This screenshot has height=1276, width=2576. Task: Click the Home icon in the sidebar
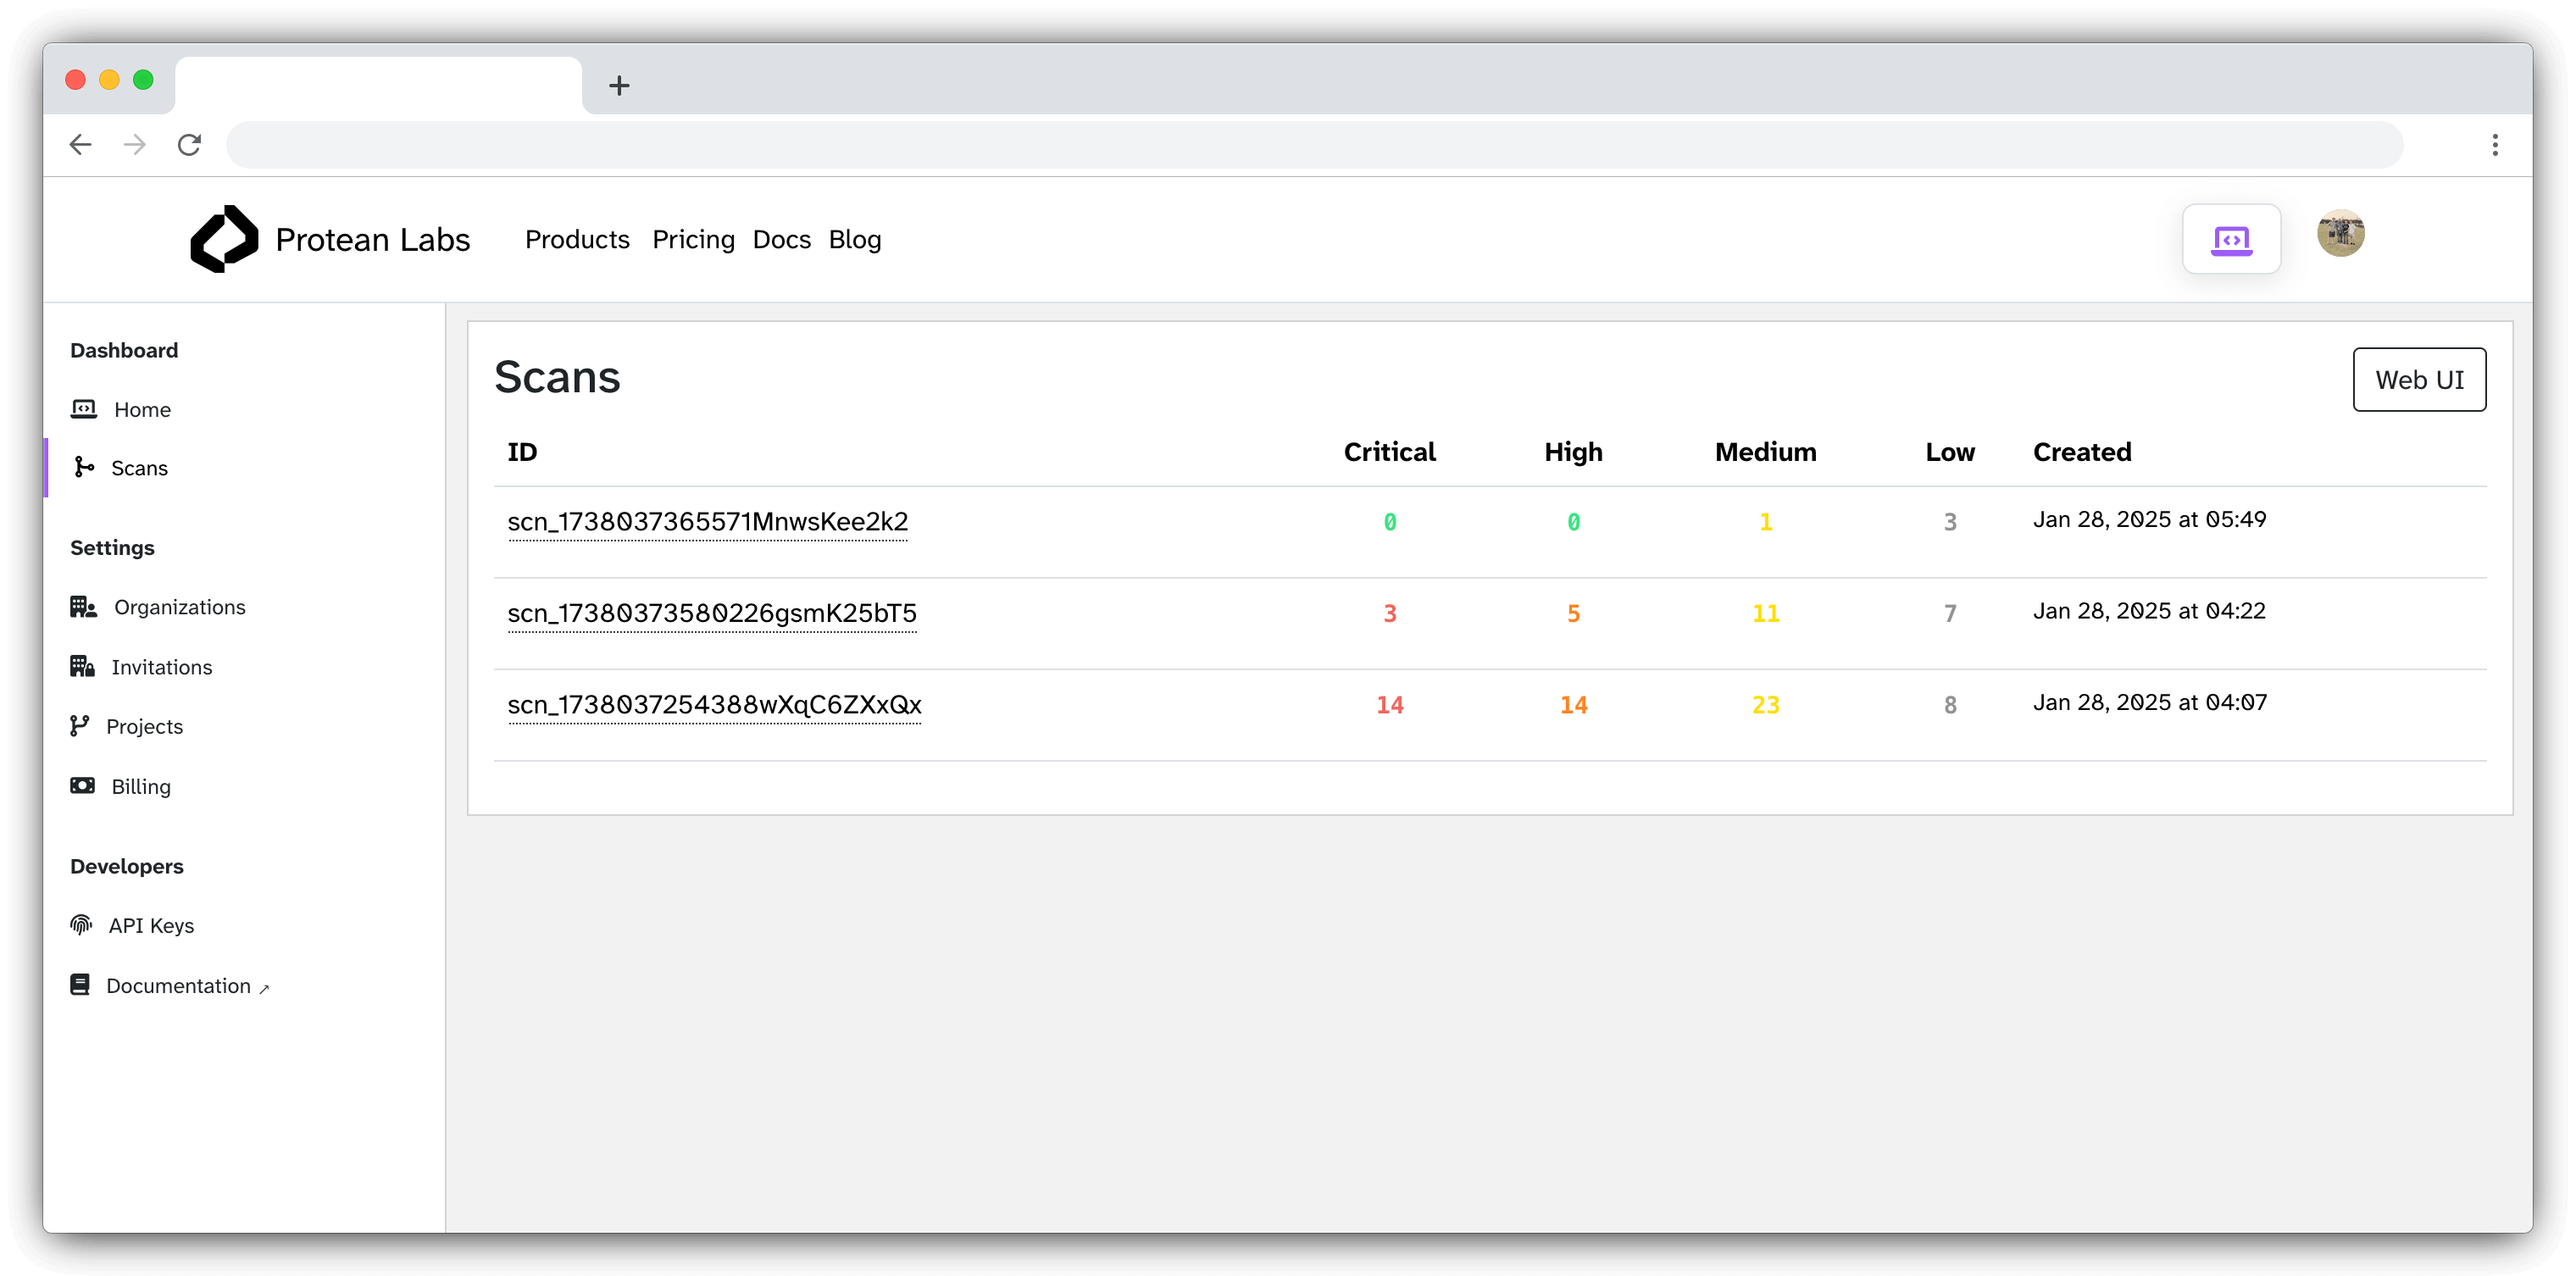point(84,409)
